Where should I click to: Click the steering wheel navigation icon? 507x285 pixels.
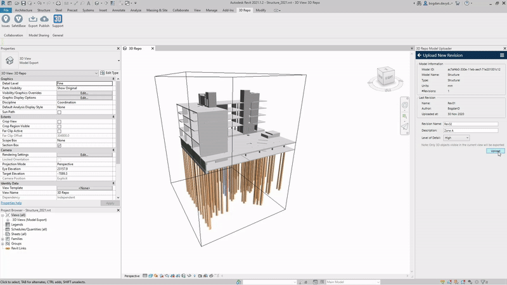pyautogui.click(x=405, y=105)
